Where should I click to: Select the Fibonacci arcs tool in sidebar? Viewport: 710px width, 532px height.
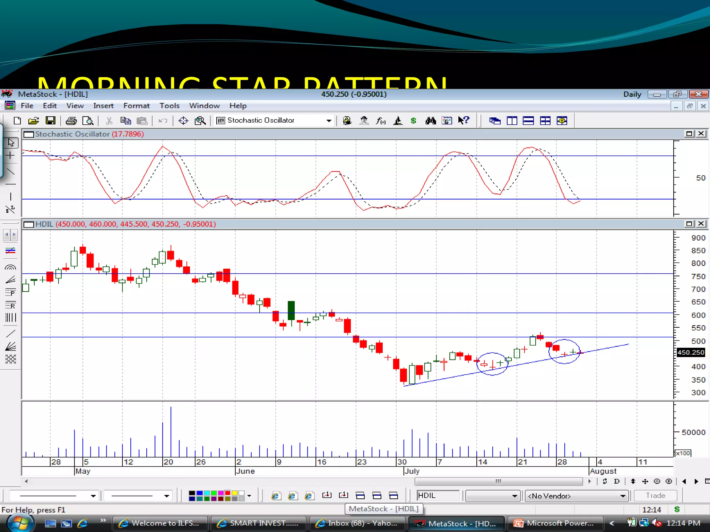pyautogui.click(x=11, y=267)
